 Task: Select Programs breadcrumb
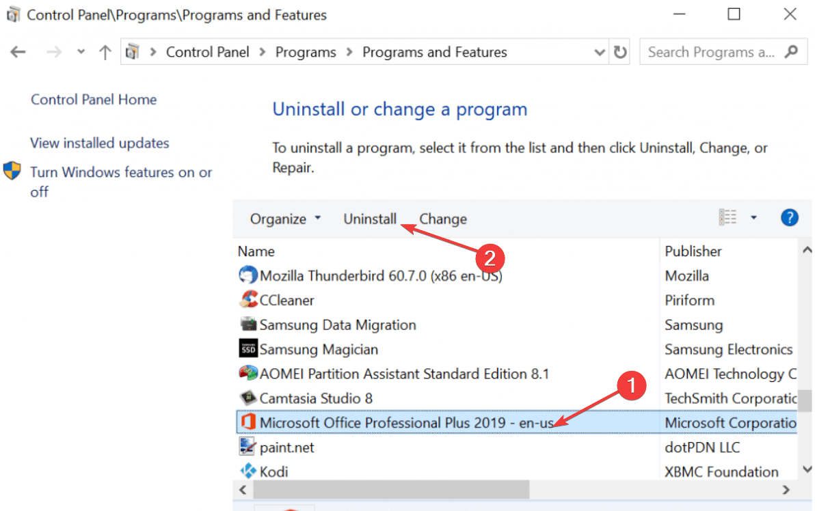(306, 52)
